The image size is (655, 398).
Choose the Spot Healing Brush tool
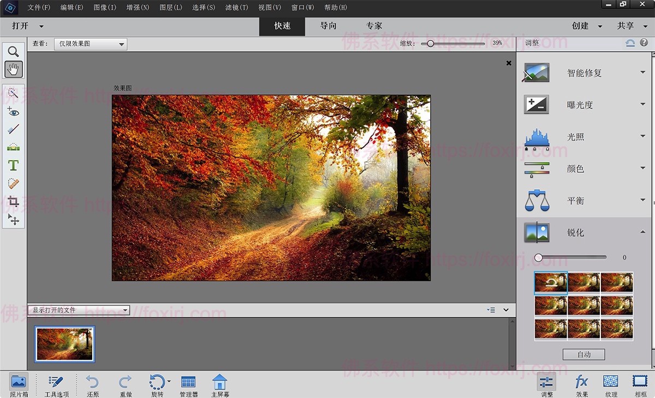tap(13, 183)
